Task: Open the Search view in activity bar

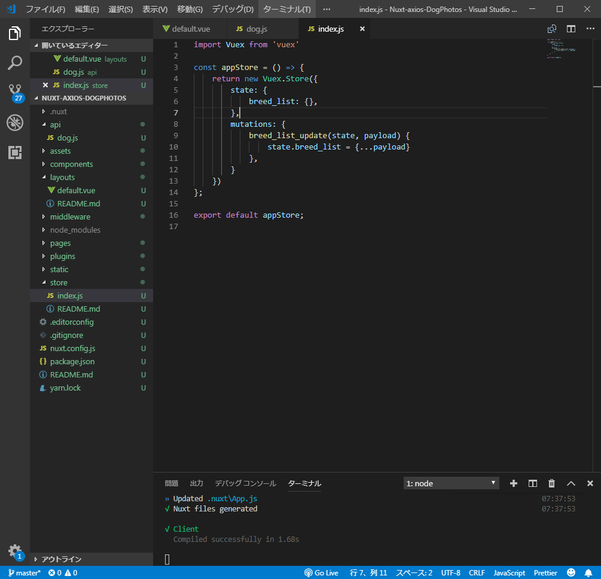Action: (15, 63)
